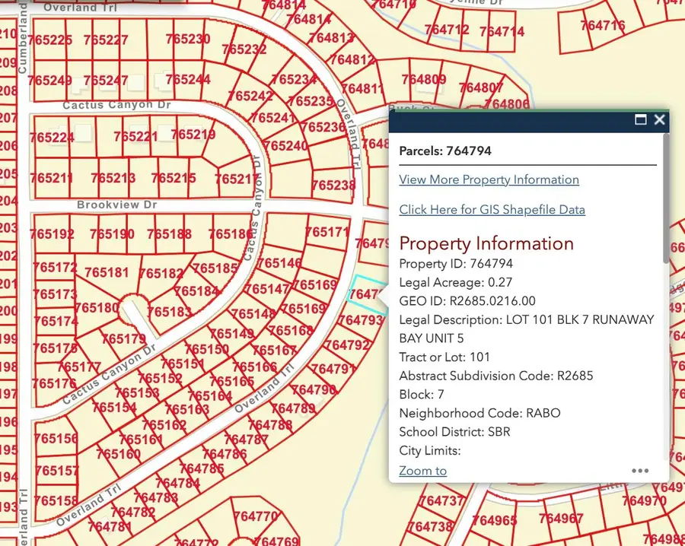Pick parcel 764809 on the map
This screenshot has width=685, height=546.
click(423, 80)
